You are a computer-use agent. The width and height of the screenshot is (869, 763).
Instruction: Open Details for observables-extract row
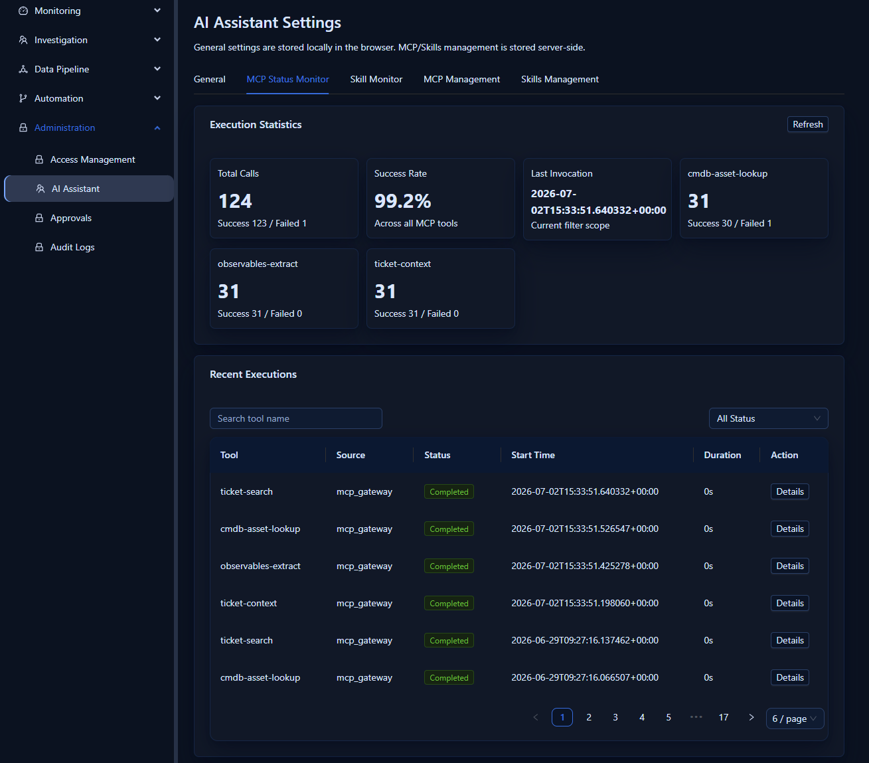click(x=790, y=566)
